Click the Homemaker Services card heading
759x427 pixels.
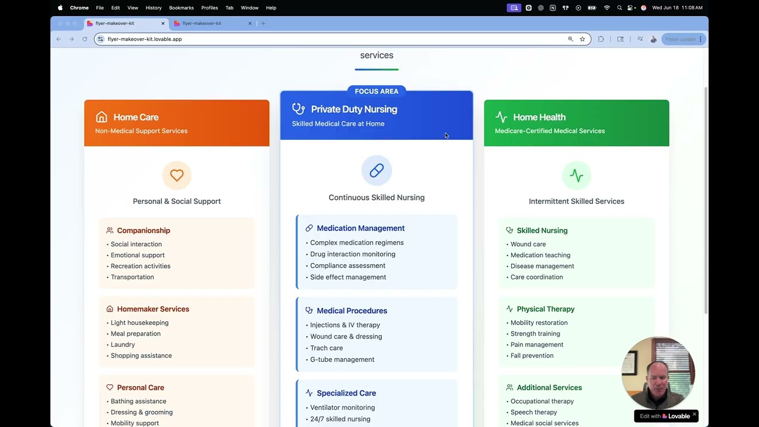point(153,309)
